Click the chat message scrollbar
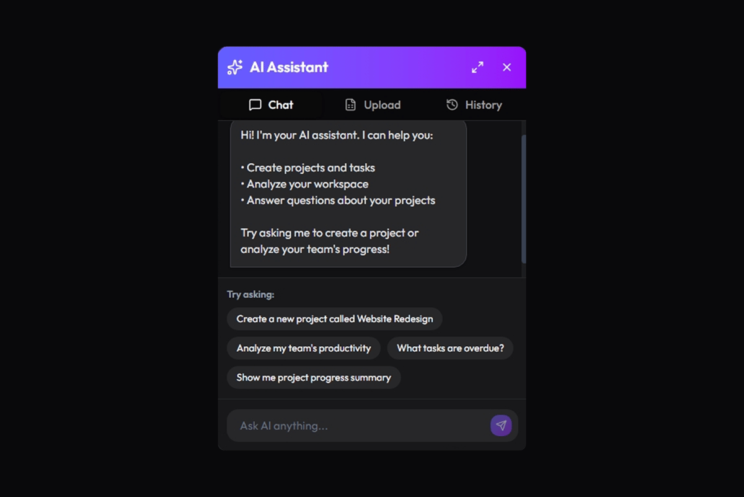The height and width of the screenshot is (497, 744). tap(524, 199)
